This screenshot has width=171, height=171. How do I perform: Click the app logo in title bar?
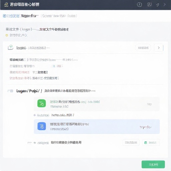6,5
